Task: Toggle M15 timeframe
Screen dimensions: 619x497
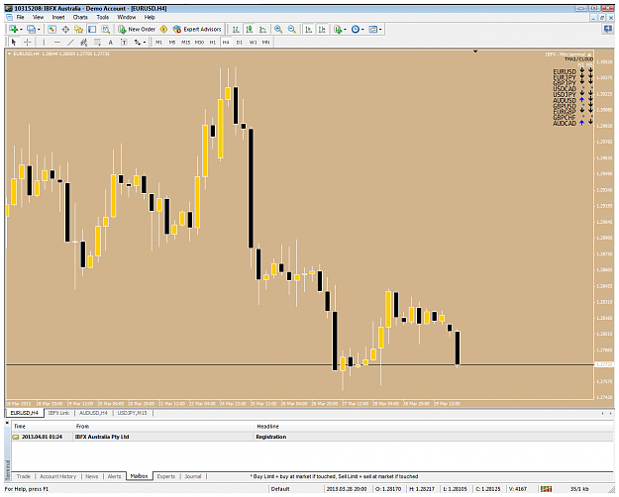Action: coord(185,43)
